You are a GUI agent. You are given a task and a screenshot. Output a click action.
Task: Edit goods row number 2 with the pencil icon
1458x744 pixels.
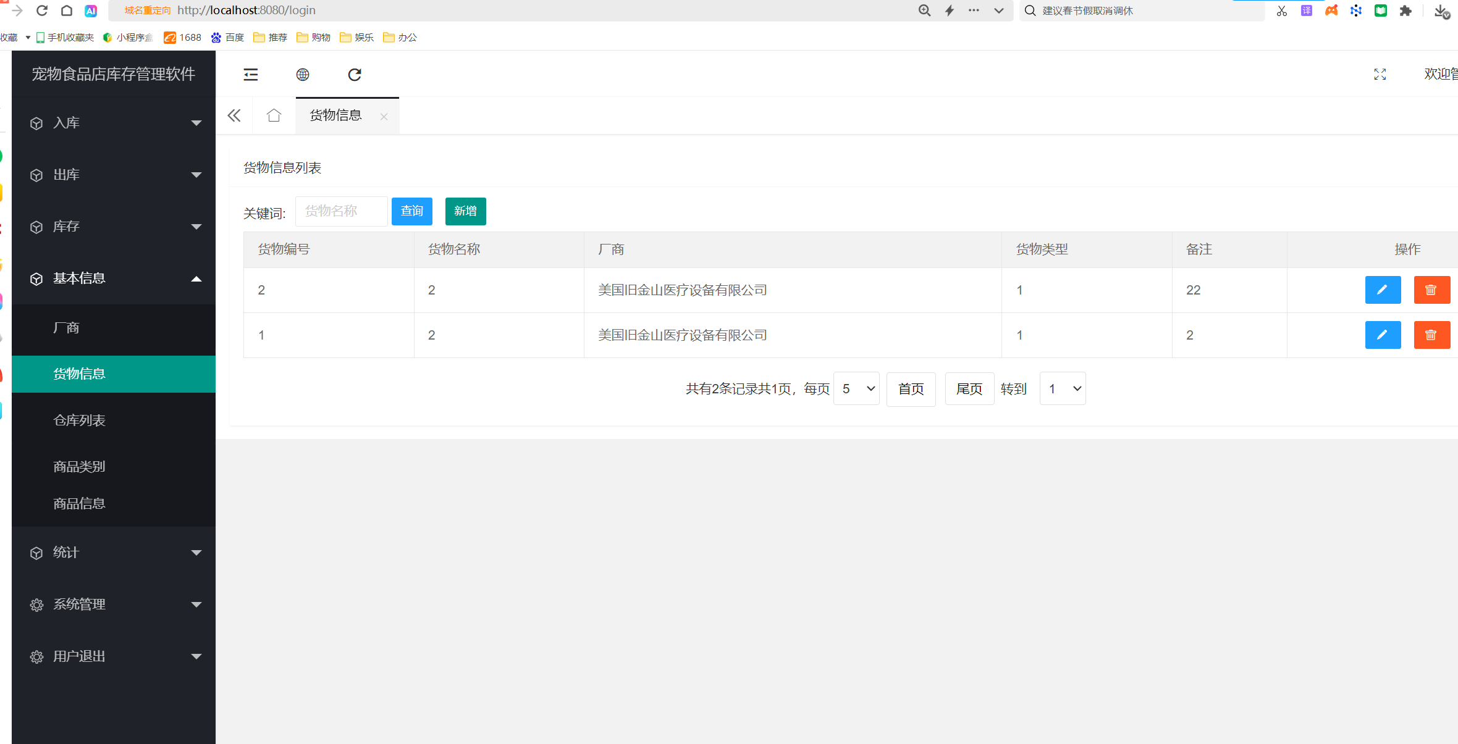[x=1383, y=290]
